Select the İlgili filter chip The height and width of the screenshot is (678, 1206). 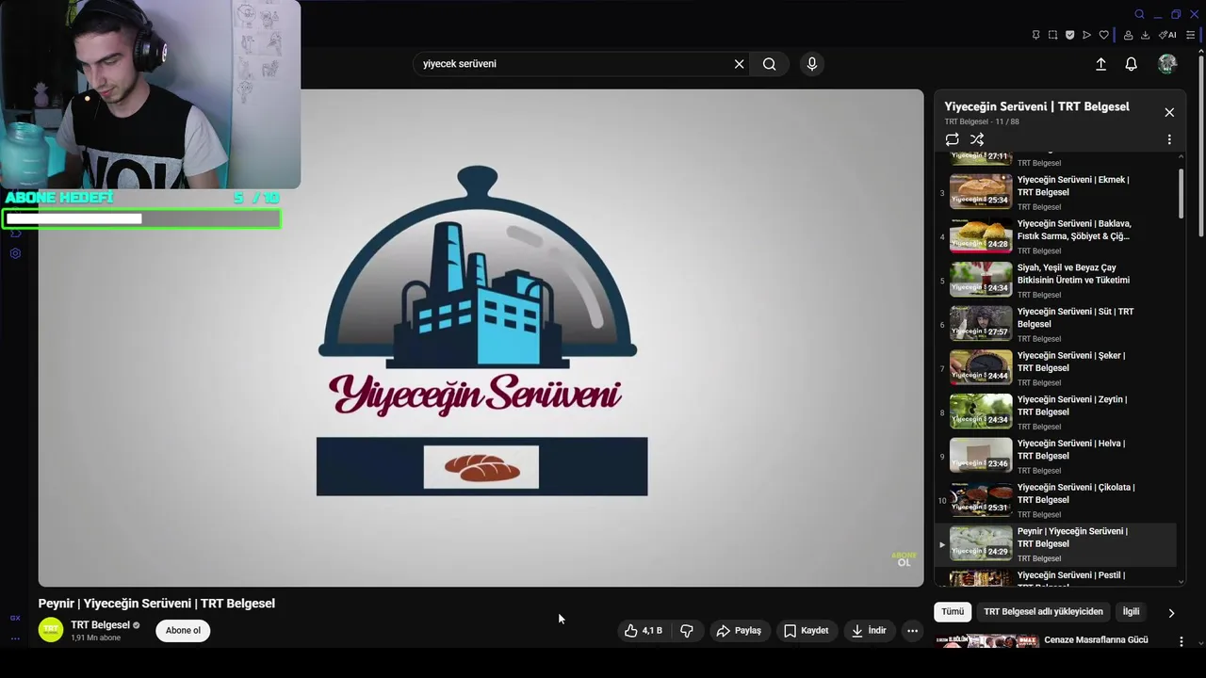pyautogui.click(x=1131, y=612)
